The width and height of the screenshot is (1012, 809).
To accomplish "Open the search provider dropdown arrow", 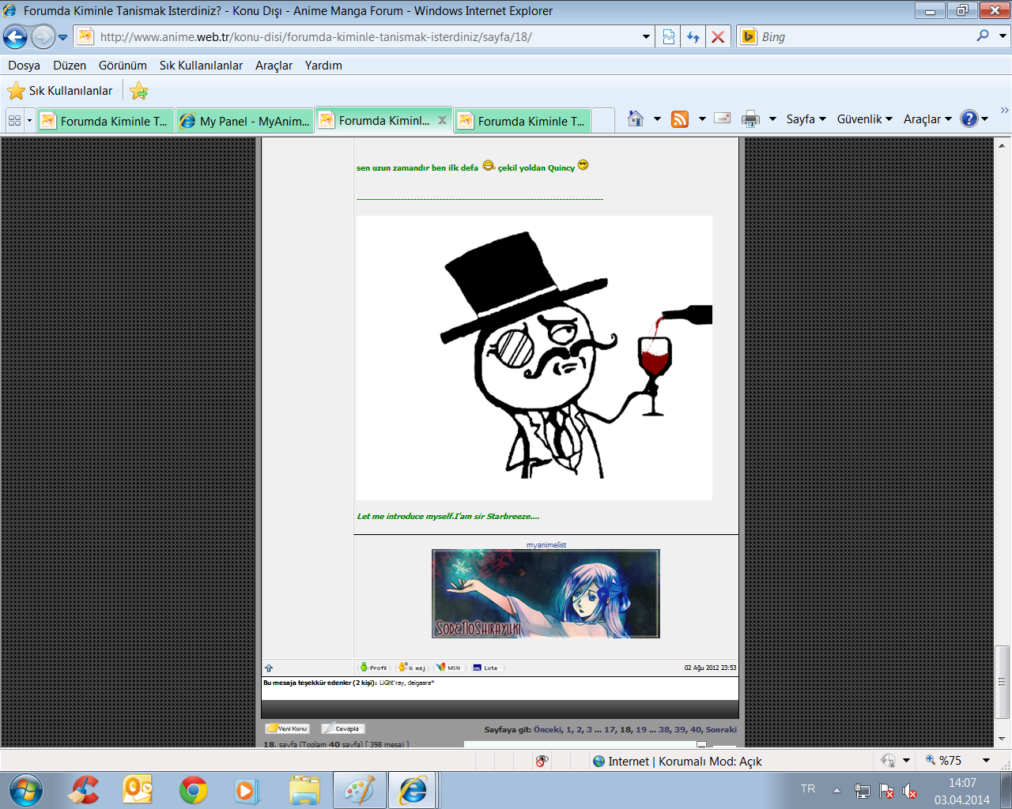I will (1003, 36).
